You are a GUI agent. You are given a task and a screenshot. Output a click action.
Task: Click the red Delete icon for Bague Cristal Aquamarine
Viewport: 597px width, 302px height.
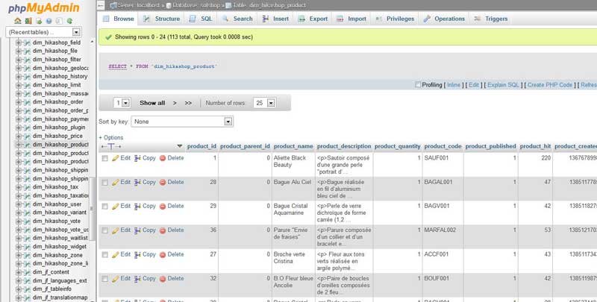coord(163,206)
